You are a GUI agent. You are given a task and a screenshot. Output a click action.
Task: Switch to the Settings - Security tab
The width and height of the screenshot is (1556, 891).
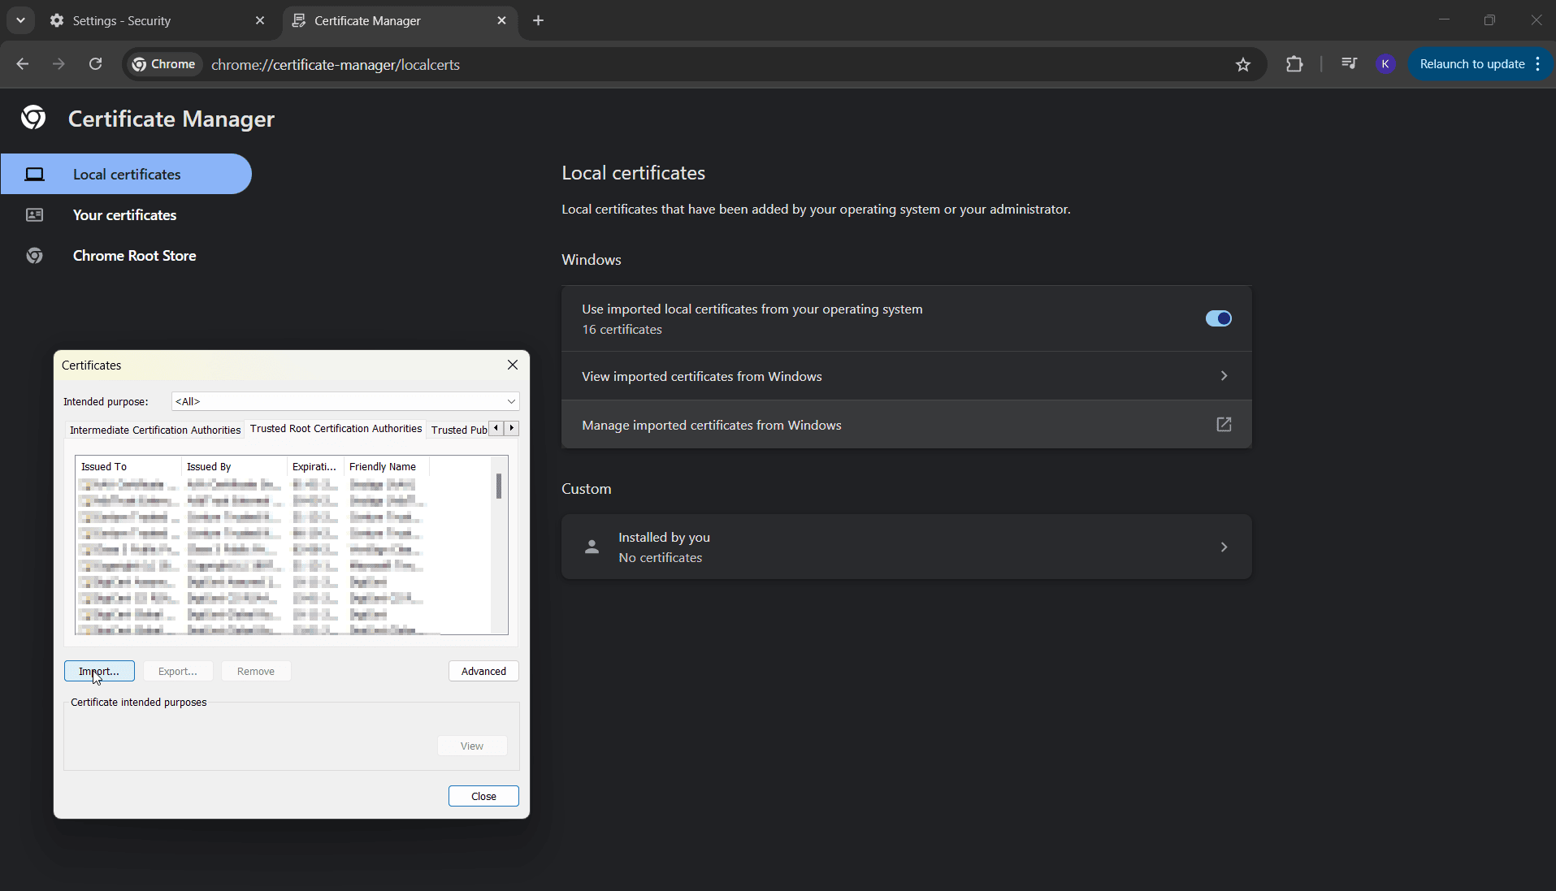[x=157, y=20]
